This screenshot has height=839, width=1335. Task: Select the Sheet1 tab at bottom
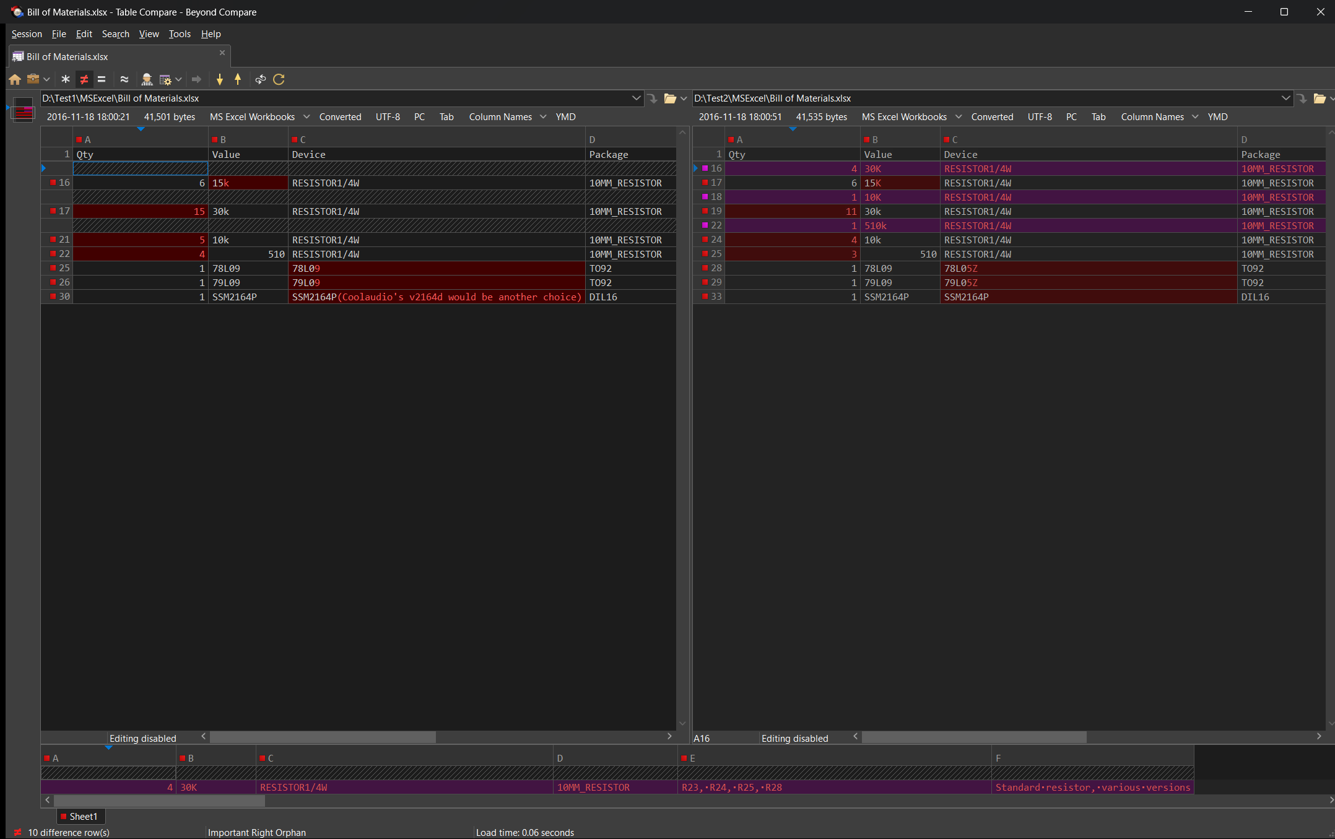click(82, 817)
